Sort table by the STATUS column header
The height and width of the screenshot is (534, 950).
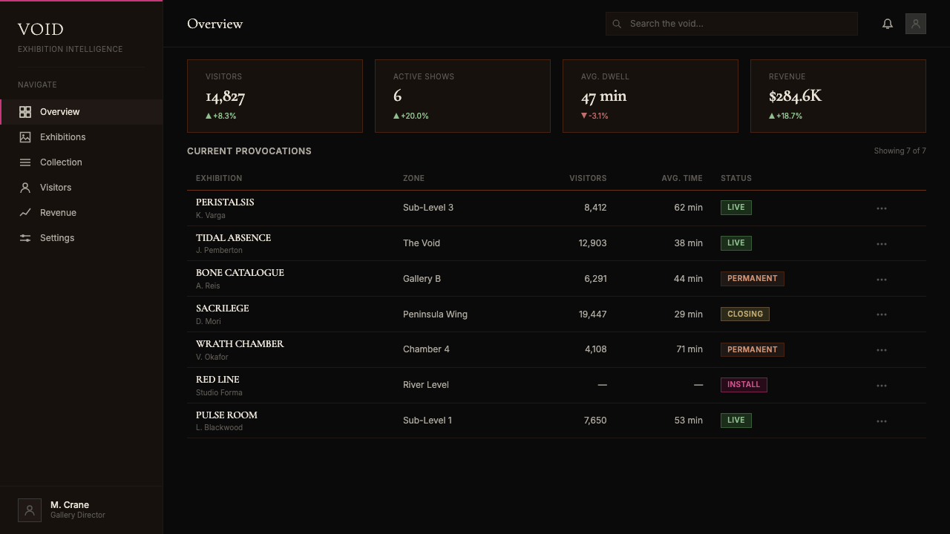pos(736,178)
